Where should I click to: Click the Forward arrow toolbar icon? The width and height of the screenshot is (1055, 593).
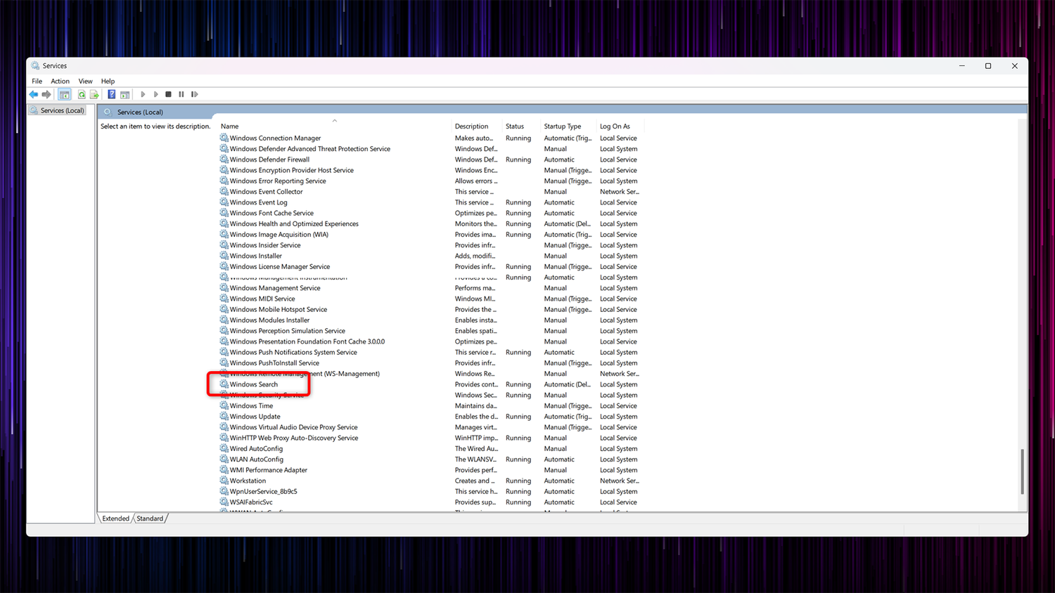click(46, 94)
